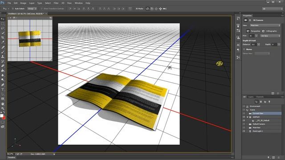Open the Filter menu
Screen dimensions: 285x160
click(x=56, y=3)
